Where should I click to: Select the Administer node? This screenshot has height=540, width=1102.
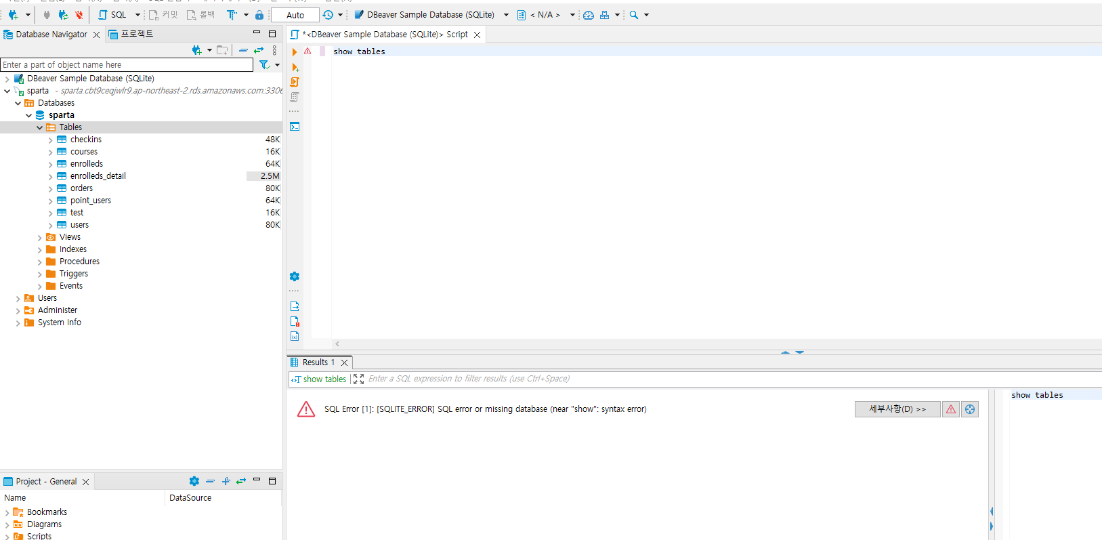pos(58,310)
